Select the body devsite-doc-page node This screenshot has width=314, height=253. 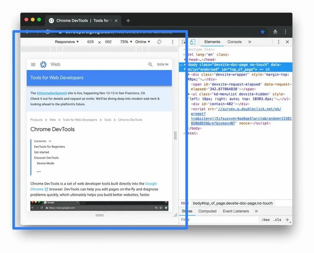point(235,67)
